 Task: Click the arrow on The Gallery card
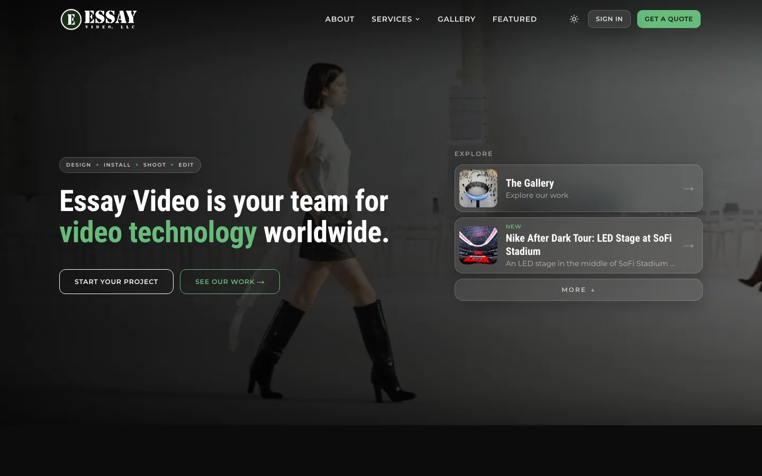coord(688,188)
